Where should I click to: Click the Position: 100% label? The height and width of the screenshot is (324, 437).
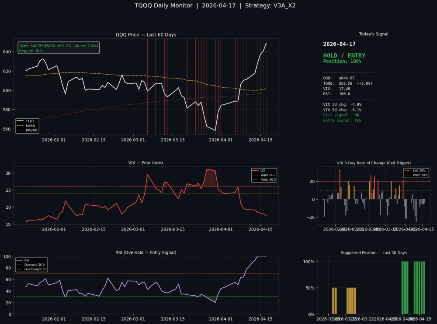(342, 62)
